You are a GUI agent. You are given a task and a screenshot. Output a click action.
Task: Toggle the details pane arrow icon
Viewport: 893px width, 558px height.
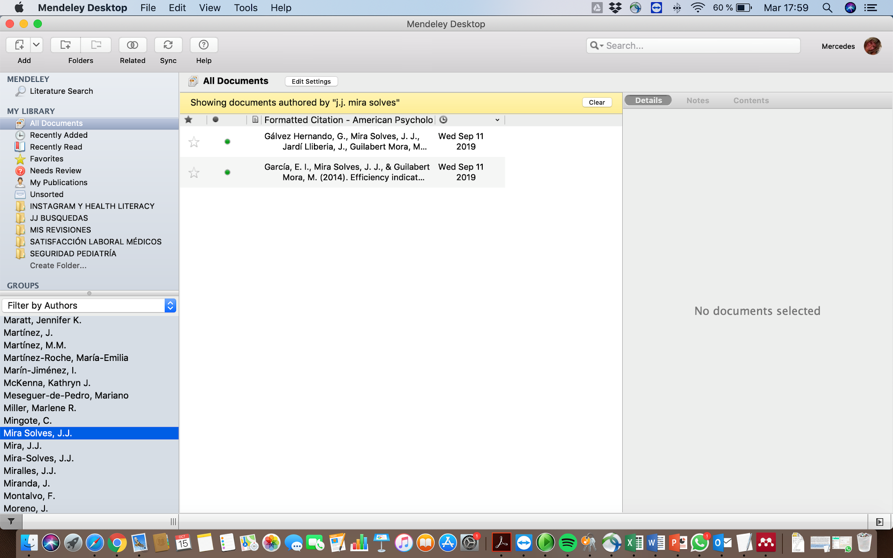click(x=879, y=522)
